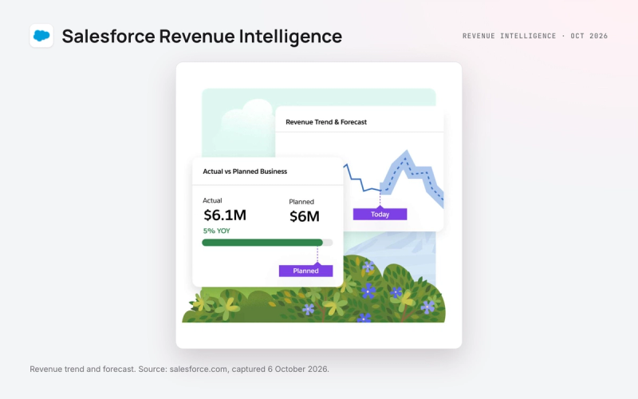Click the 'REVENUE INTELLIGENCE · OCT 2026' label
The image size is (638, 399).
tap(535, 36)
